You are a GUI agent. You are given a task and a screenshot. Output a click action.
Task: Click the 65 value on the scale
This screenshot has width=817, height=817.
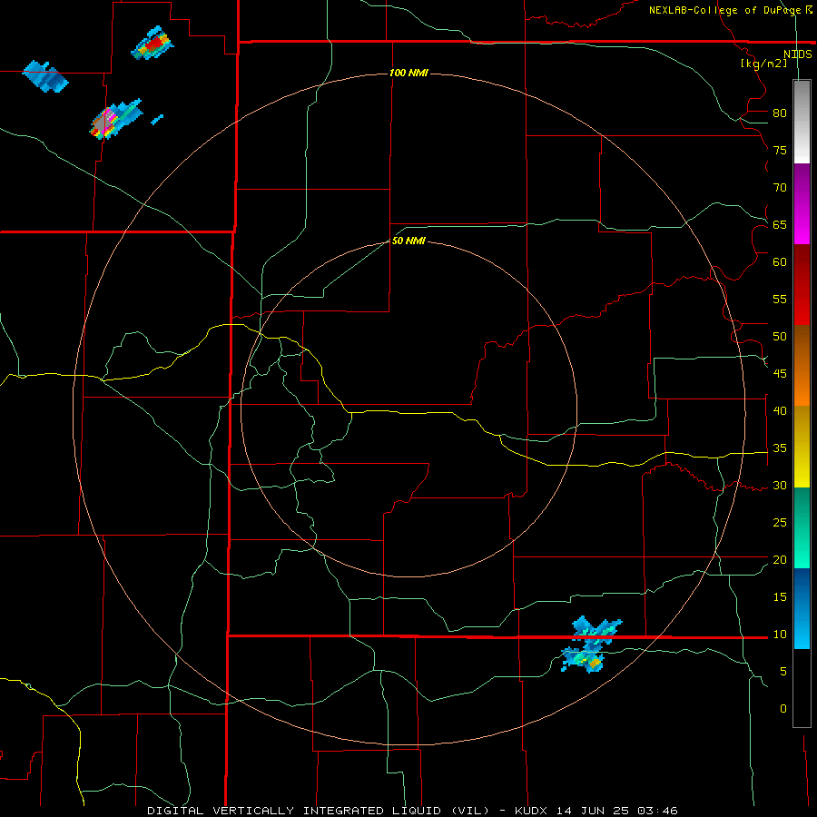[780, 225]
